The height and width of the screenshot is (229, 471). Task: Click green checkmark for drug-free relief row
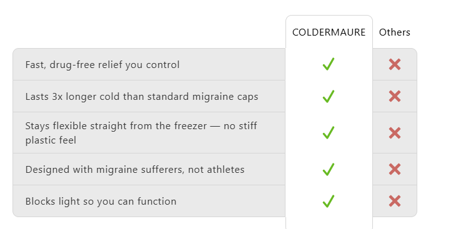tap(329, 64)
